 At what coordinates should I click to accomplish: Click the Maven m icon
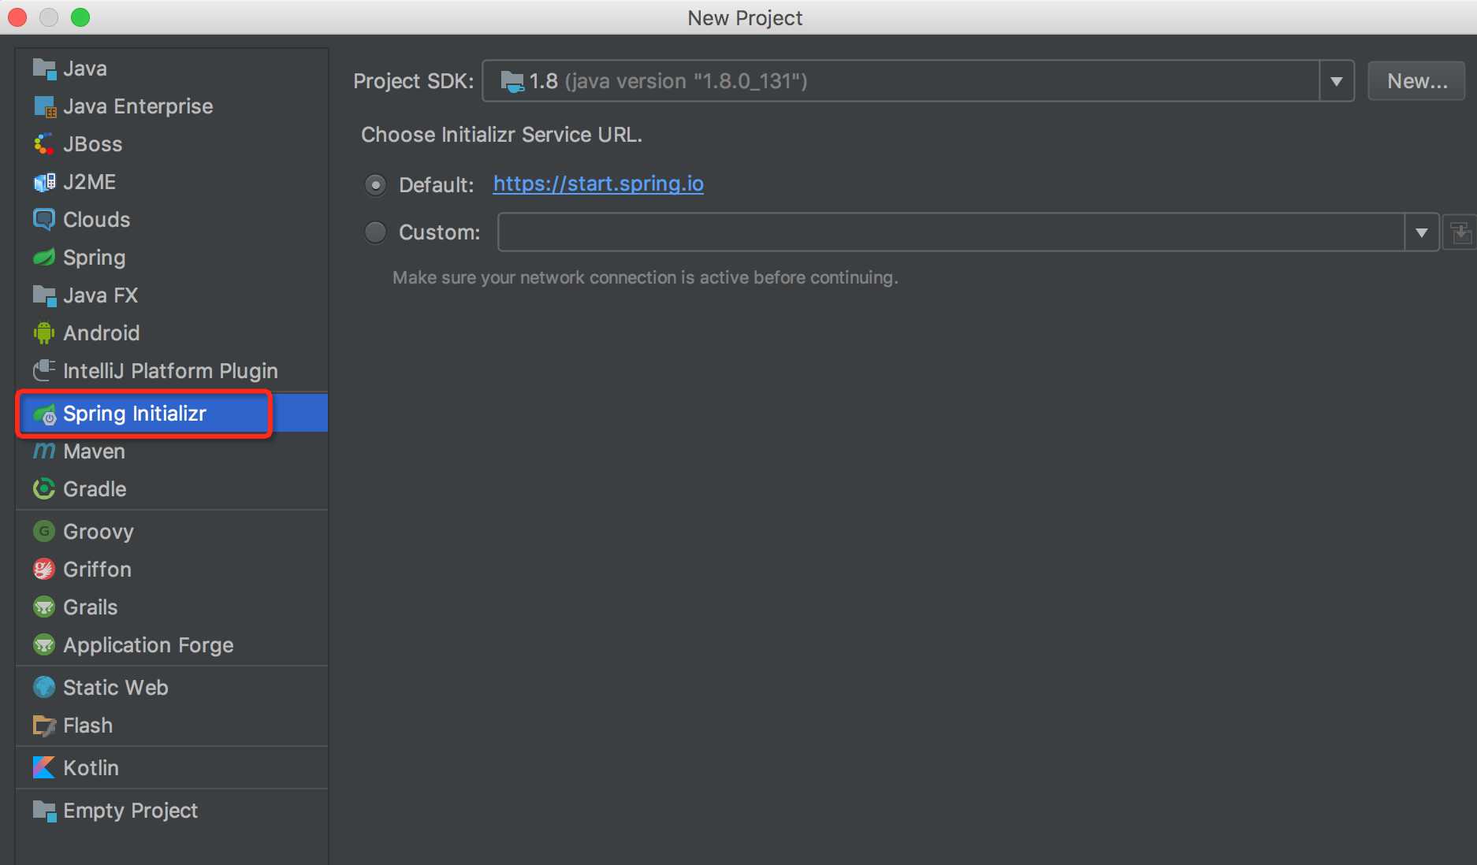pos(44,451)
